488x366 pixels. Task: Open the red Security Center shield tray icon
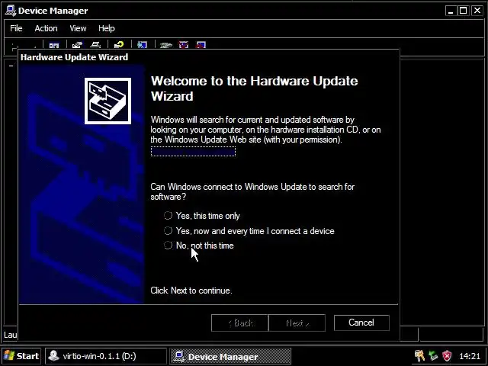pos(447,355)
